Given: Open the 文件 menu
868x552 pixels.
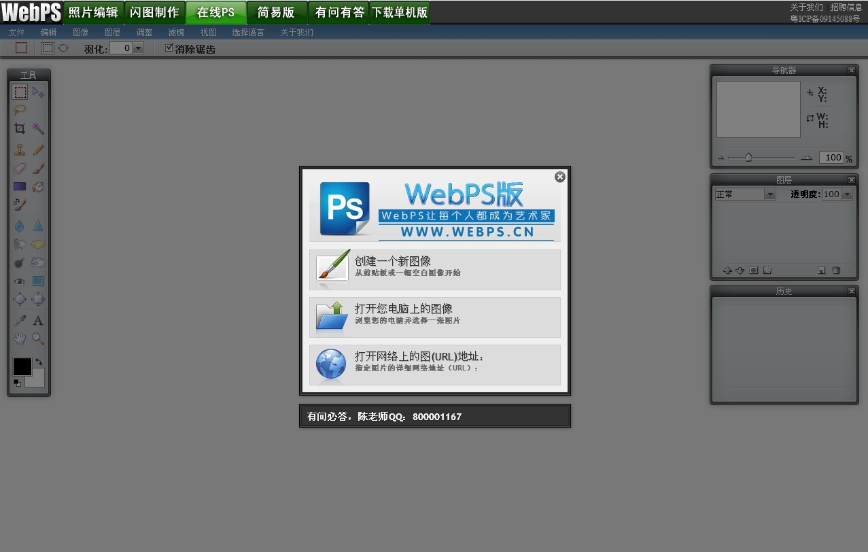Looking at the screenshot, I should click(x=17, y=32).
